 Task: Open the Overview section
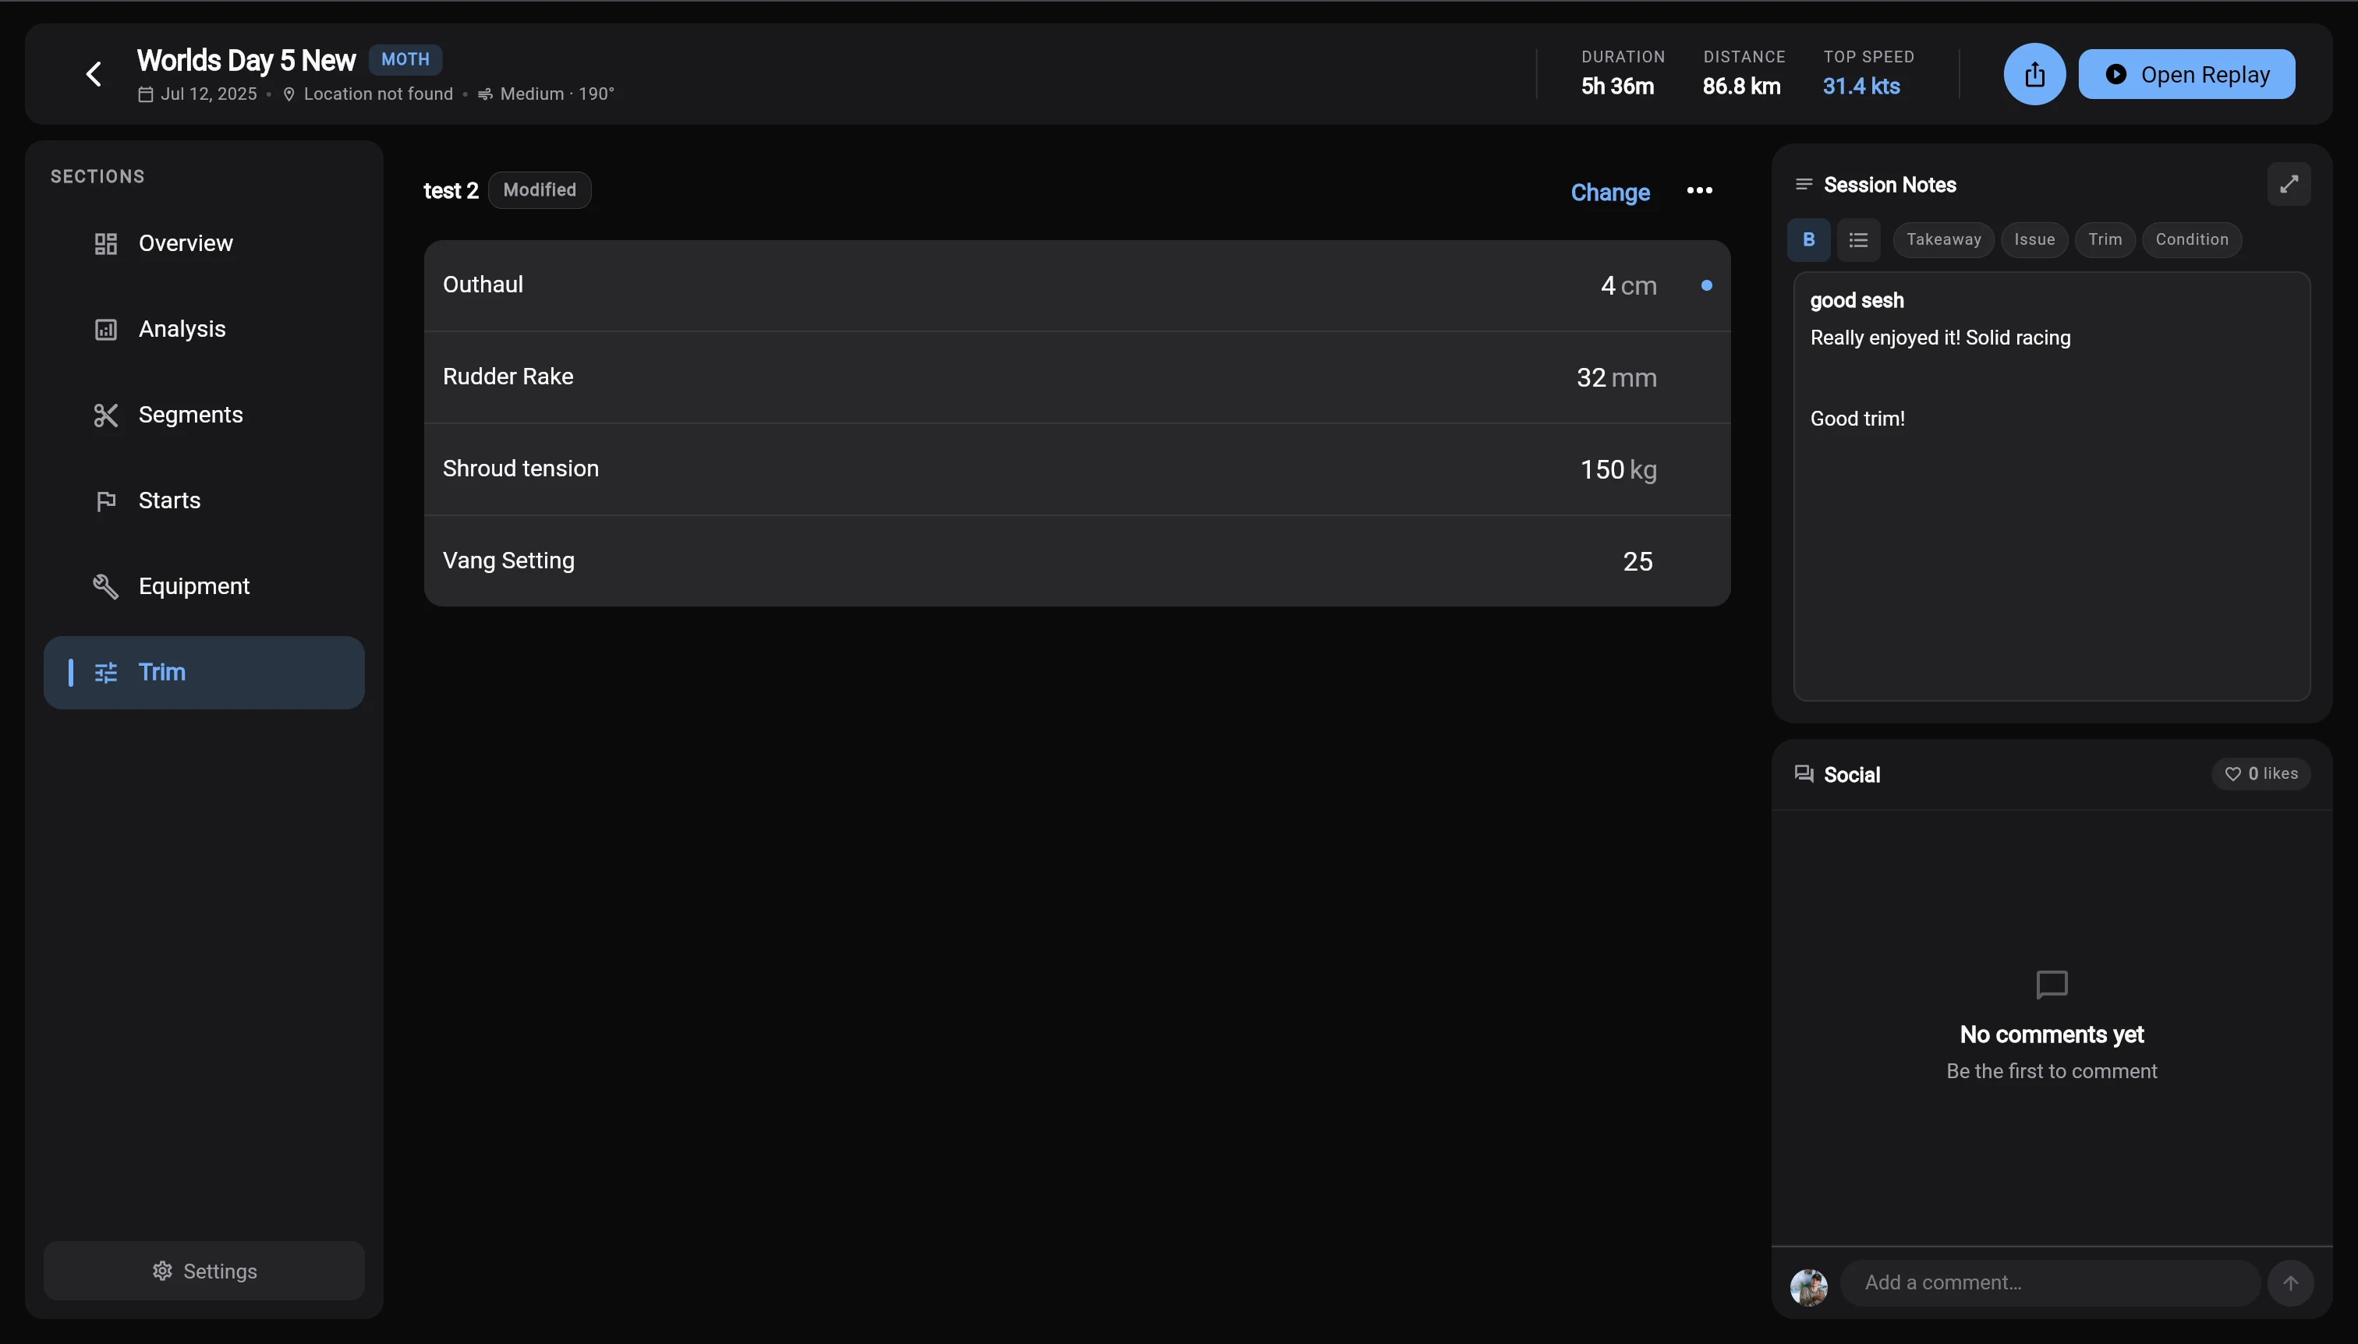pos(203,244)
